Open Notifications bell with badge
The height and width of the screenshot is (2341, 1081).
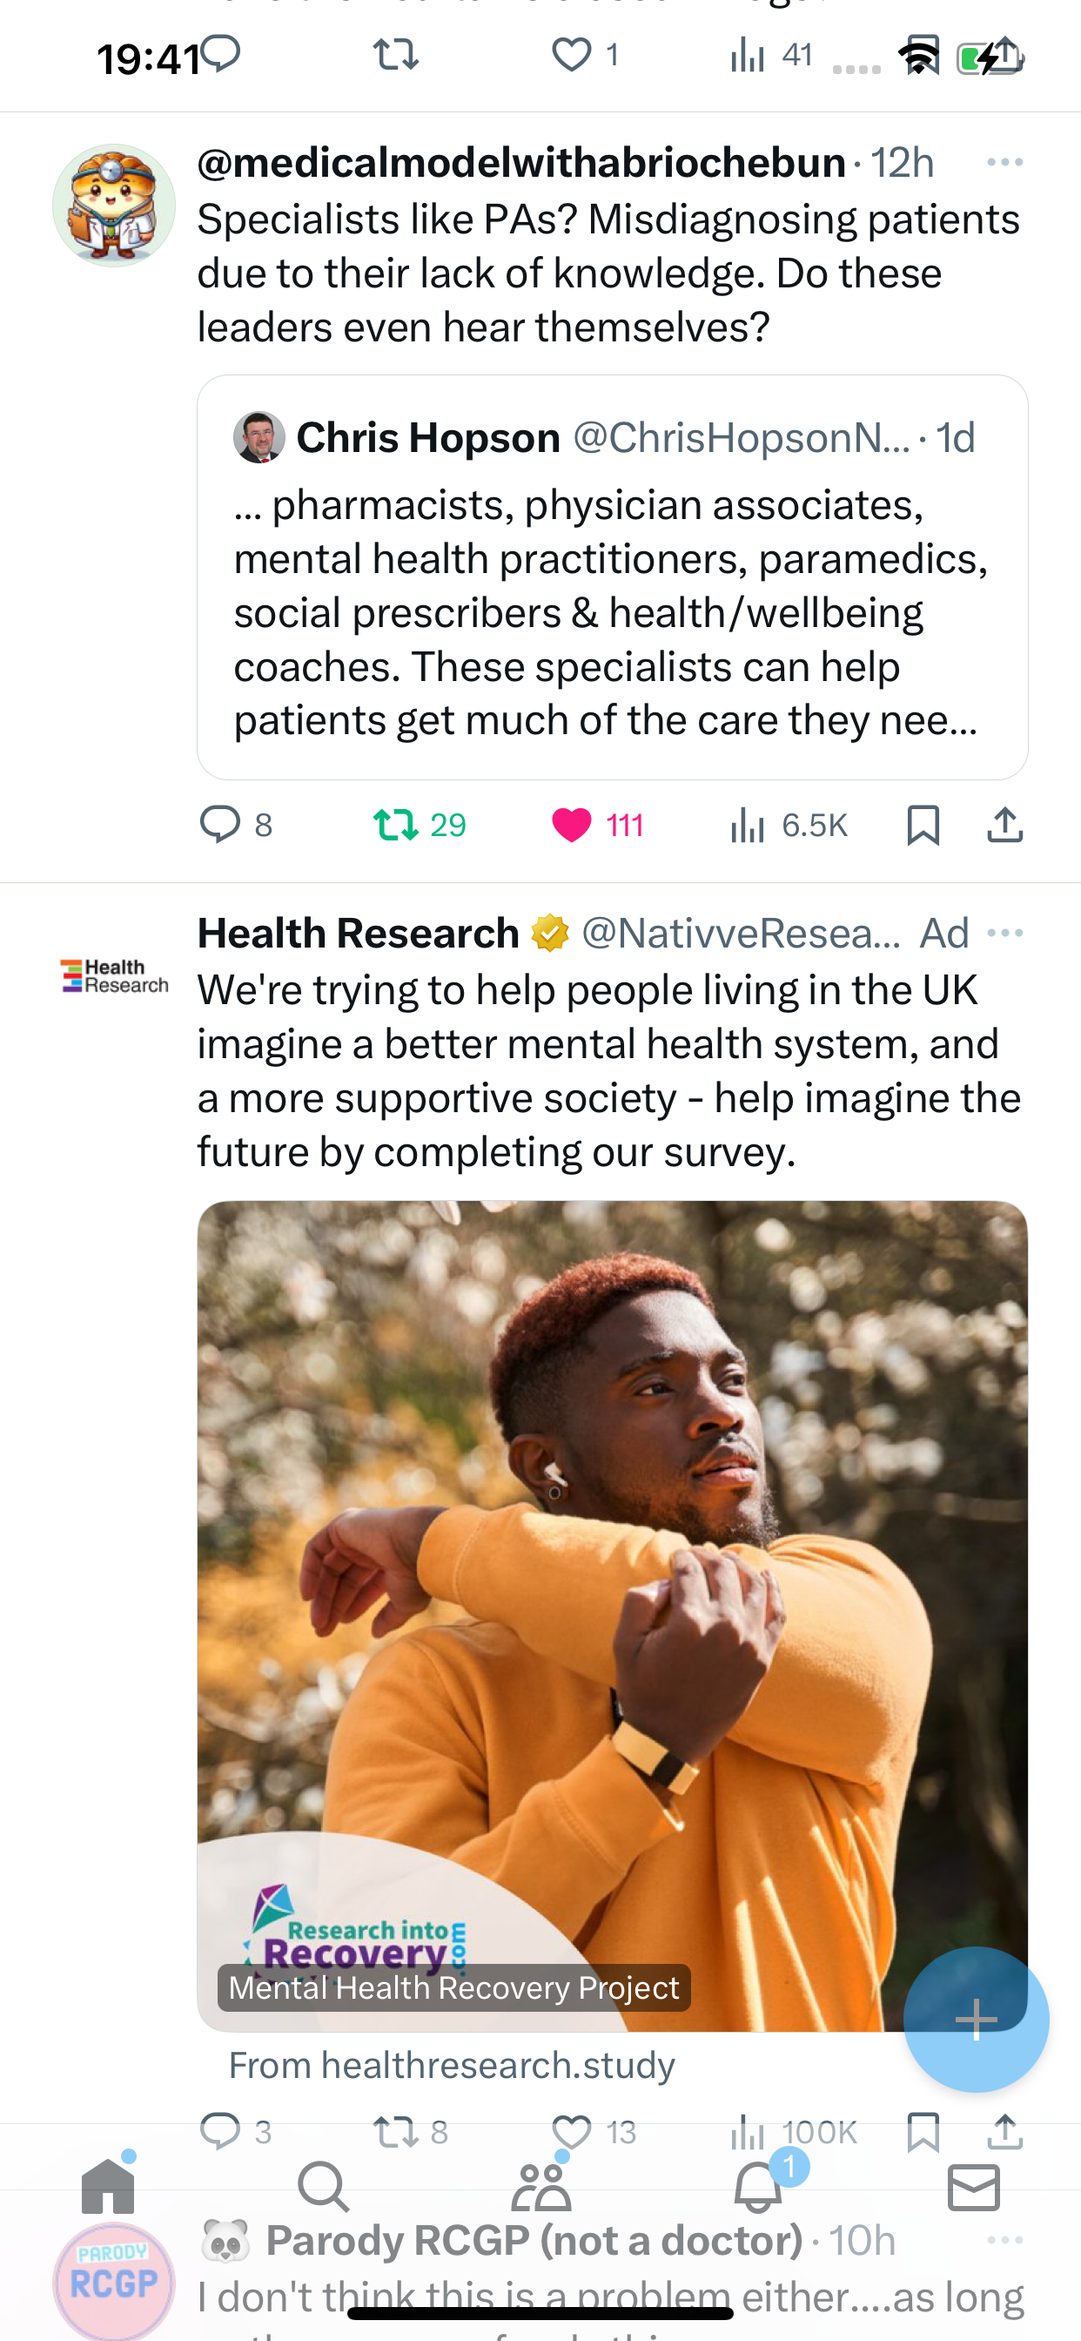point(758,2186)
